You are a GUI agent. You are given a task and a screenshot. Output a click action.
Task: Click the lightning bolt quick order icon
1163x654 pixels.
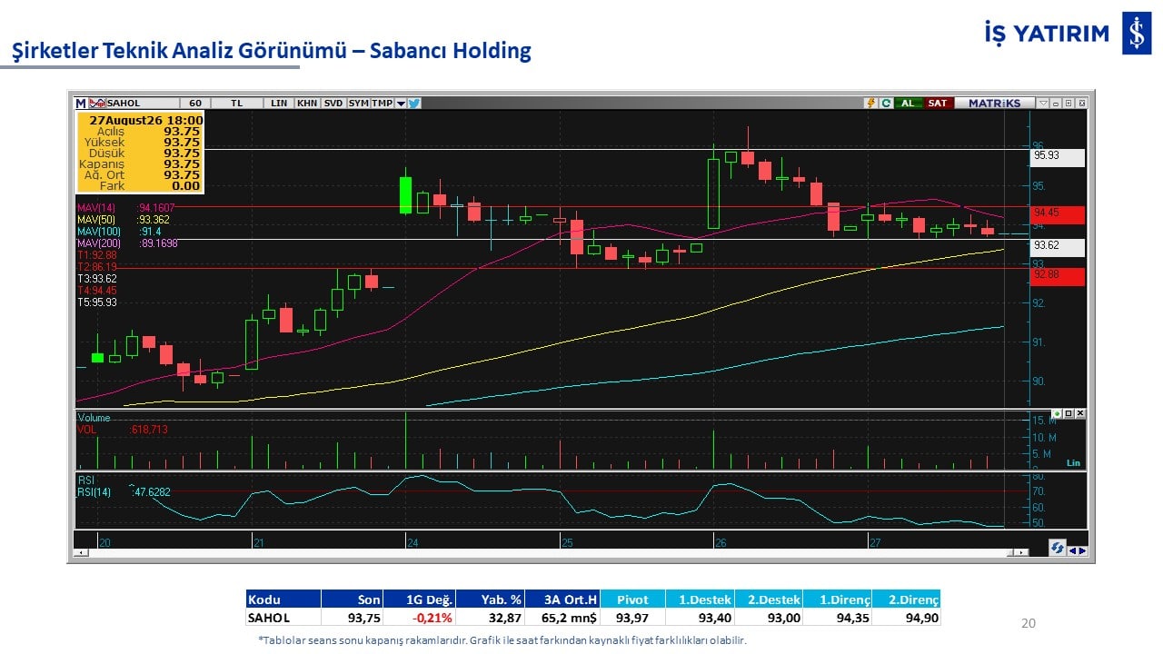tap(871, 104)
